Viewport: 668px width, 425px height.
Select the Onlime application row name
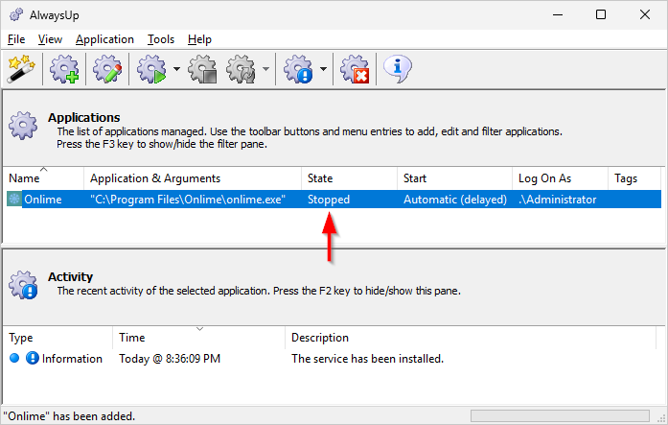click(x=42, y=200)
